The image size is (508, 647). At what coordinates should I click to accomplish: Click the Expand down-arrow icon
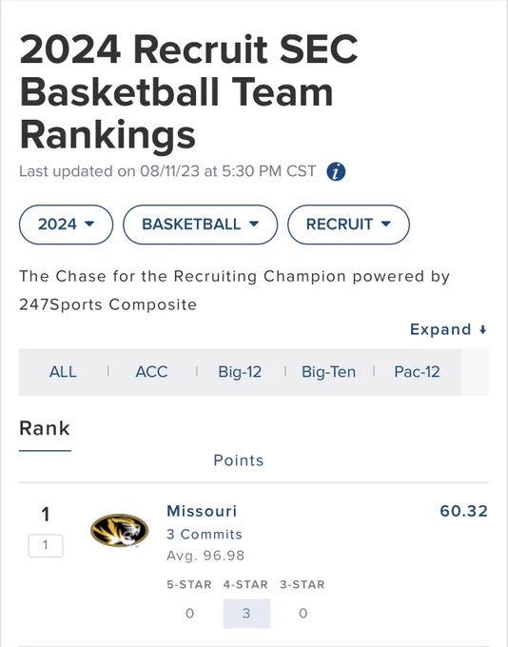[x=483, y=330]
